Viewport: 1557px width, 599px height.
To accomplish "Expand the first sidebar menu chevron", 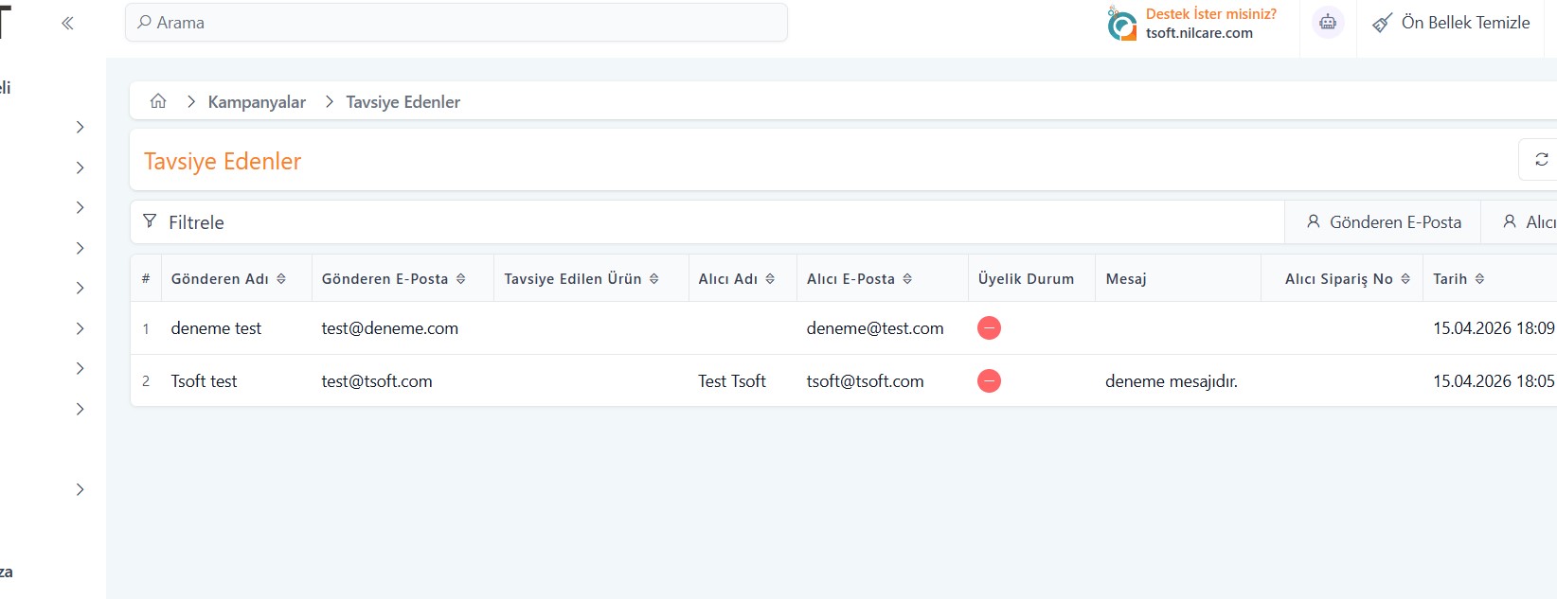I will click(x=80, y=127).
